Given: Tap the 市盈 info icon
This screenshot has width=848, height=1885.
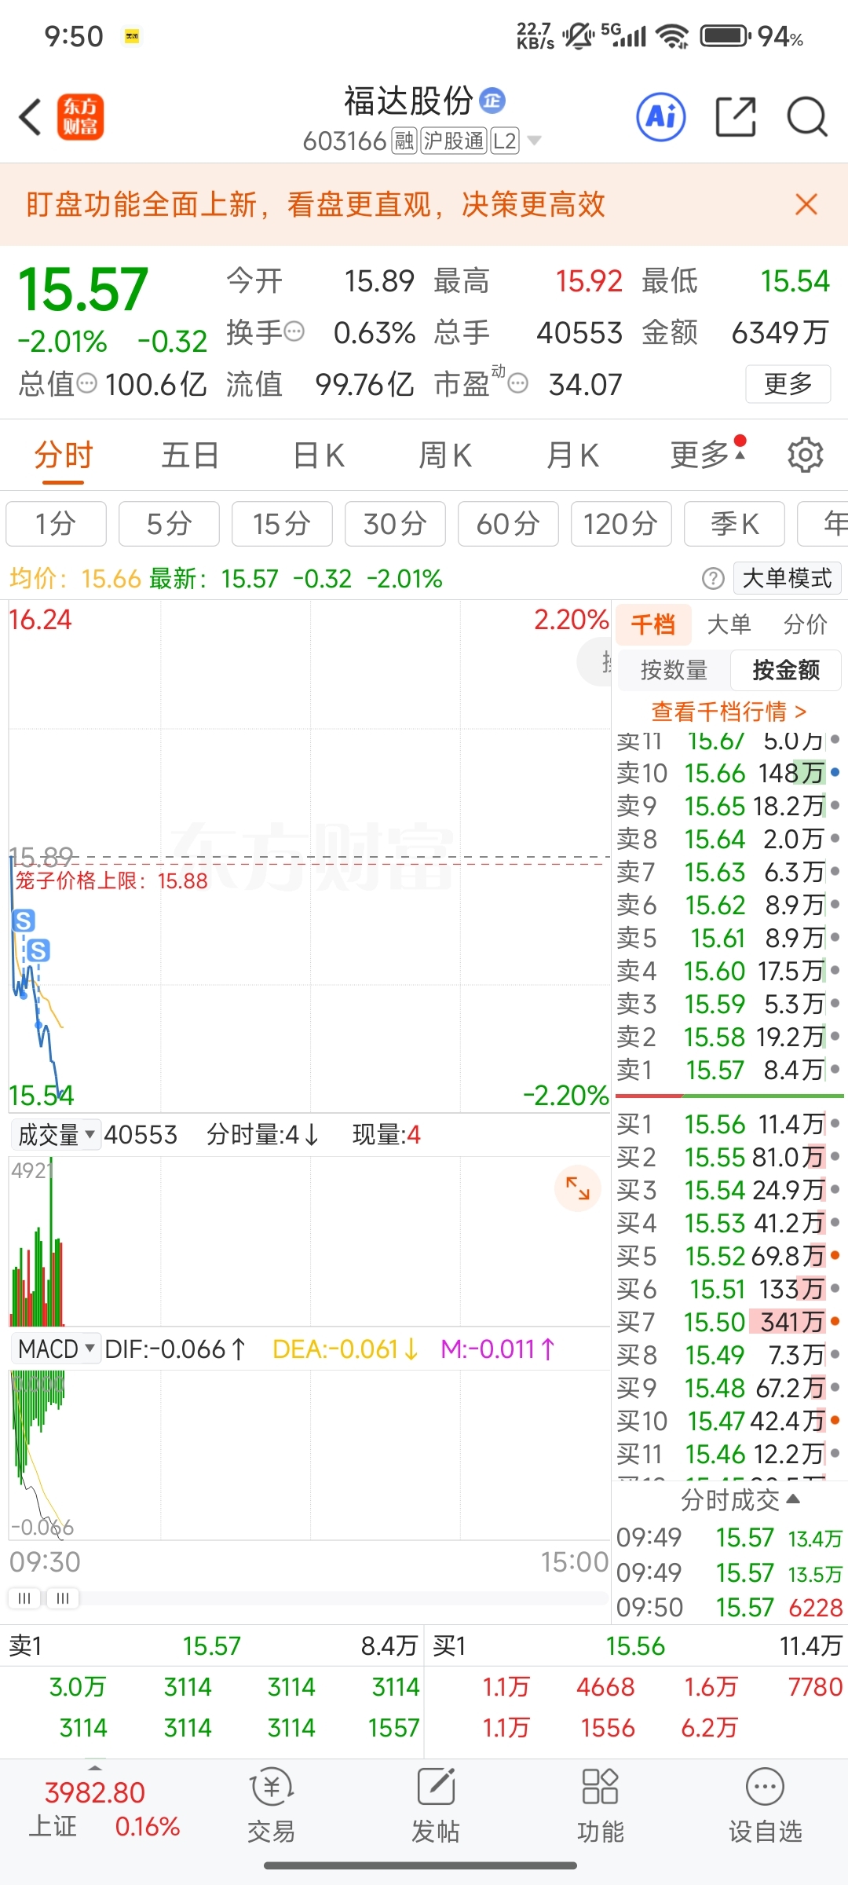Looking at the screenshot, I should 518,384.
